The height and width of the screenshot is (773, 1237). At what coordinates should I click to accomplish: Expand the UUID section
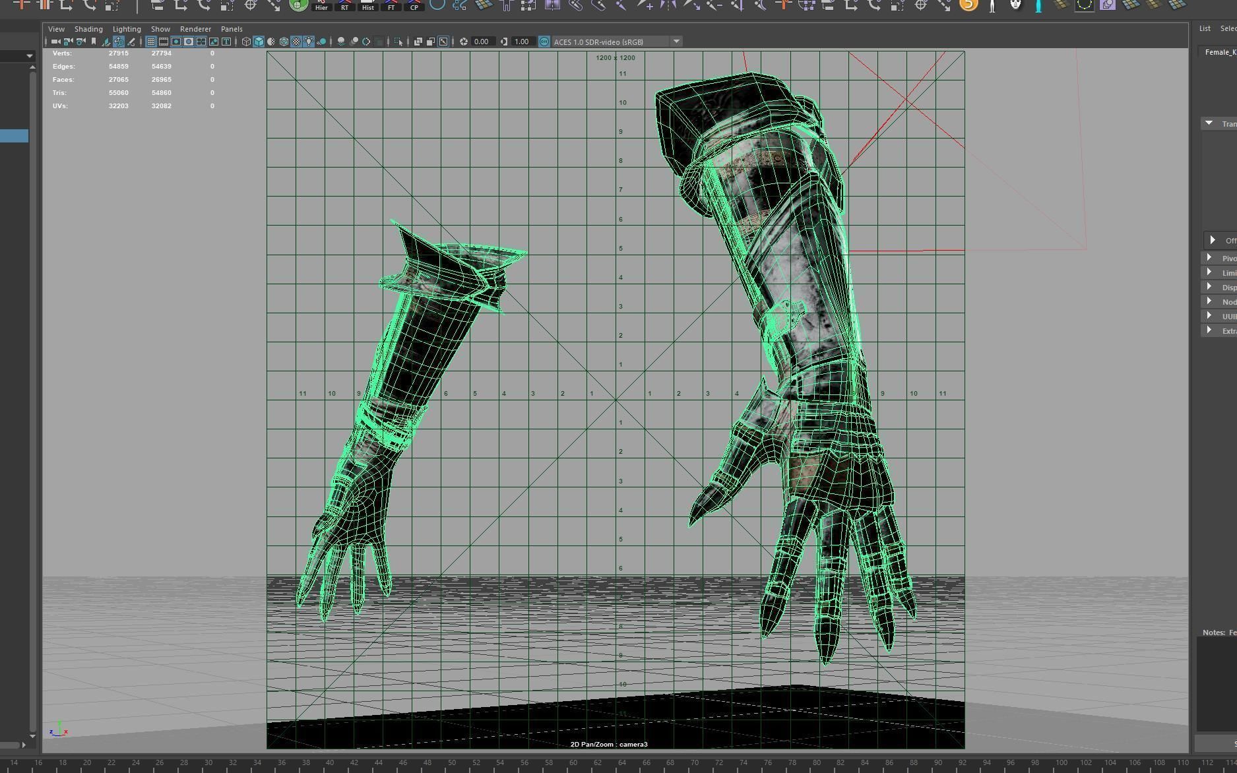pyautogui.click(x=1209, y=316)
